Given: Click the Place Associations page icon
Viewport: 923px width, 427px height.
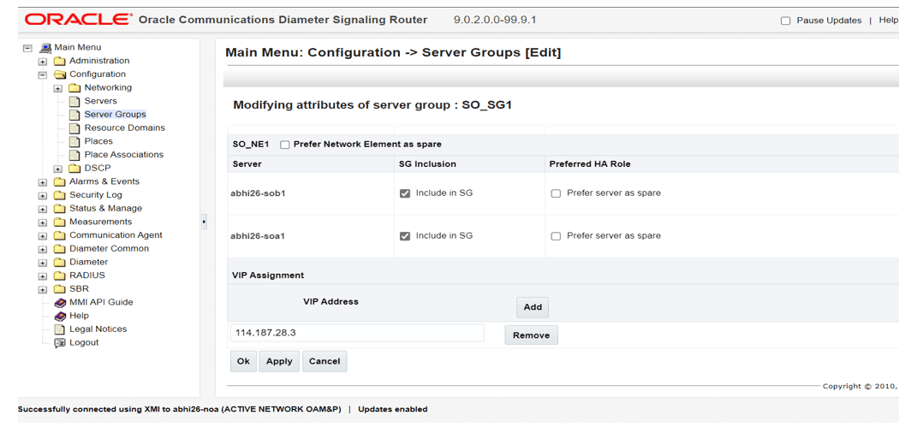Looking at the screenshot, I should [x=74, y=155].
